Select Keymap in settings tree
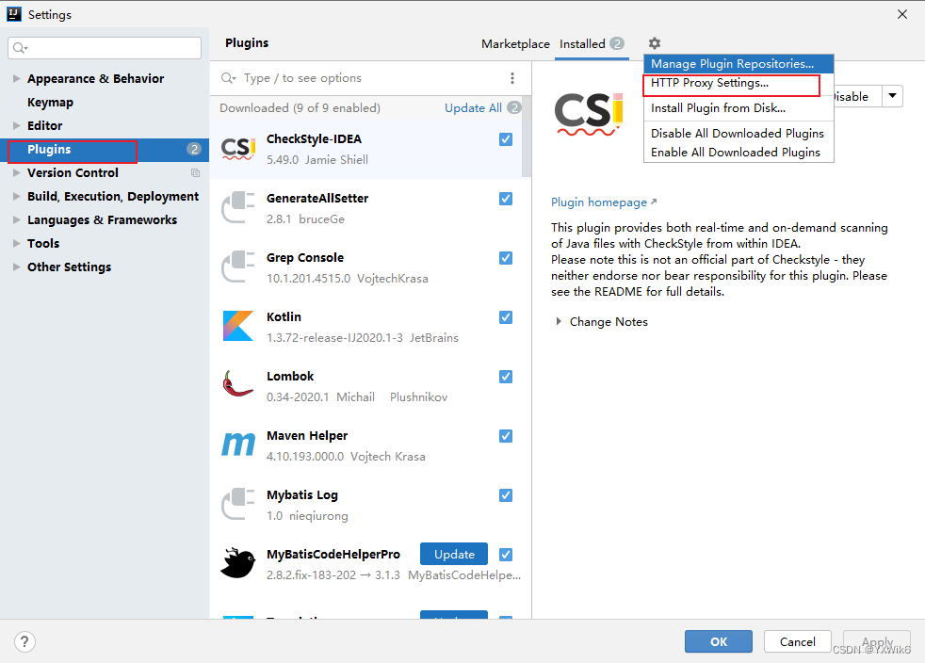 tap(50, 102)
